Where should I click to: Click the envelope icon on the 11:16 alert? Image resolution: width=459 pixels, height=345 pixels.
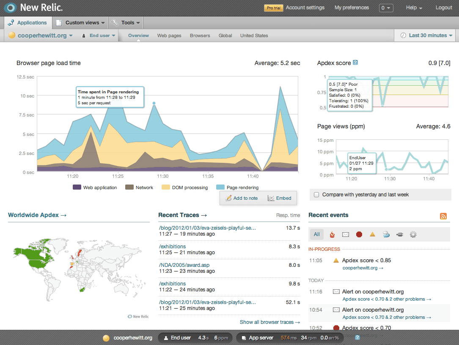coord(336,291)
